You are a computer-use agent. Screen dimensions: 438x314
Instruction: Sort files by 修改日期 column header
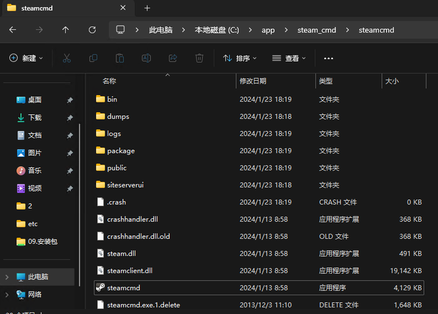click(x=252, y=81)
